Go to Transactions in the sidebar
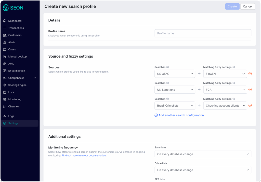 pos(16,28)
